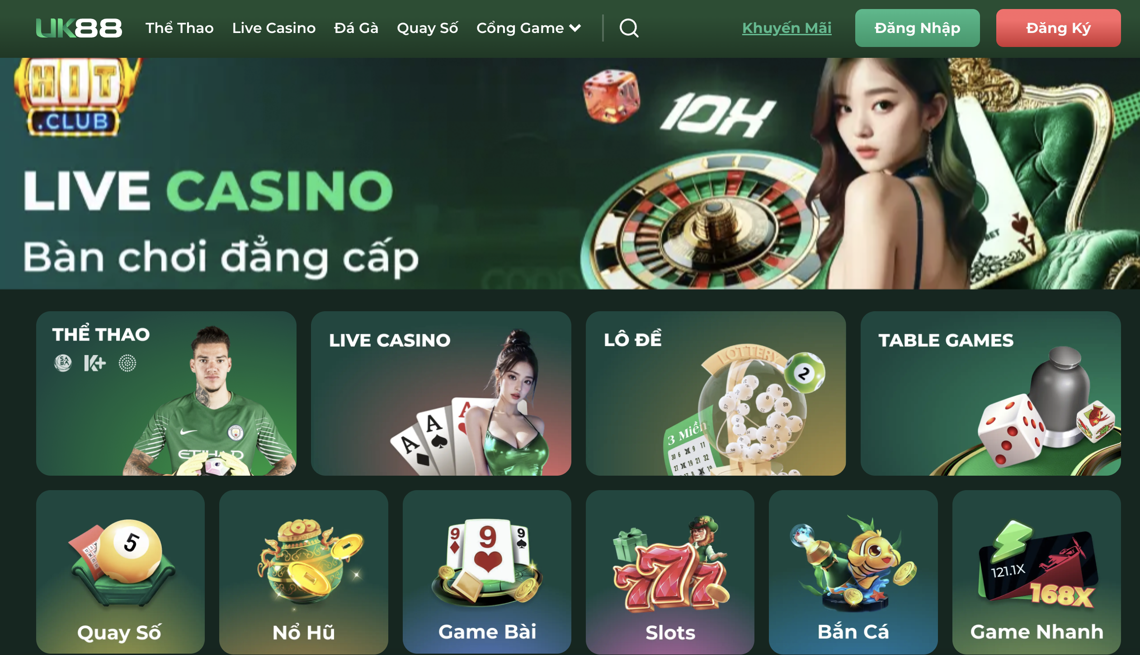Open the Lô Đề lottery card
Viewport: 1140px width, 655px height.
pyautogui.click(x=716, y=393)
